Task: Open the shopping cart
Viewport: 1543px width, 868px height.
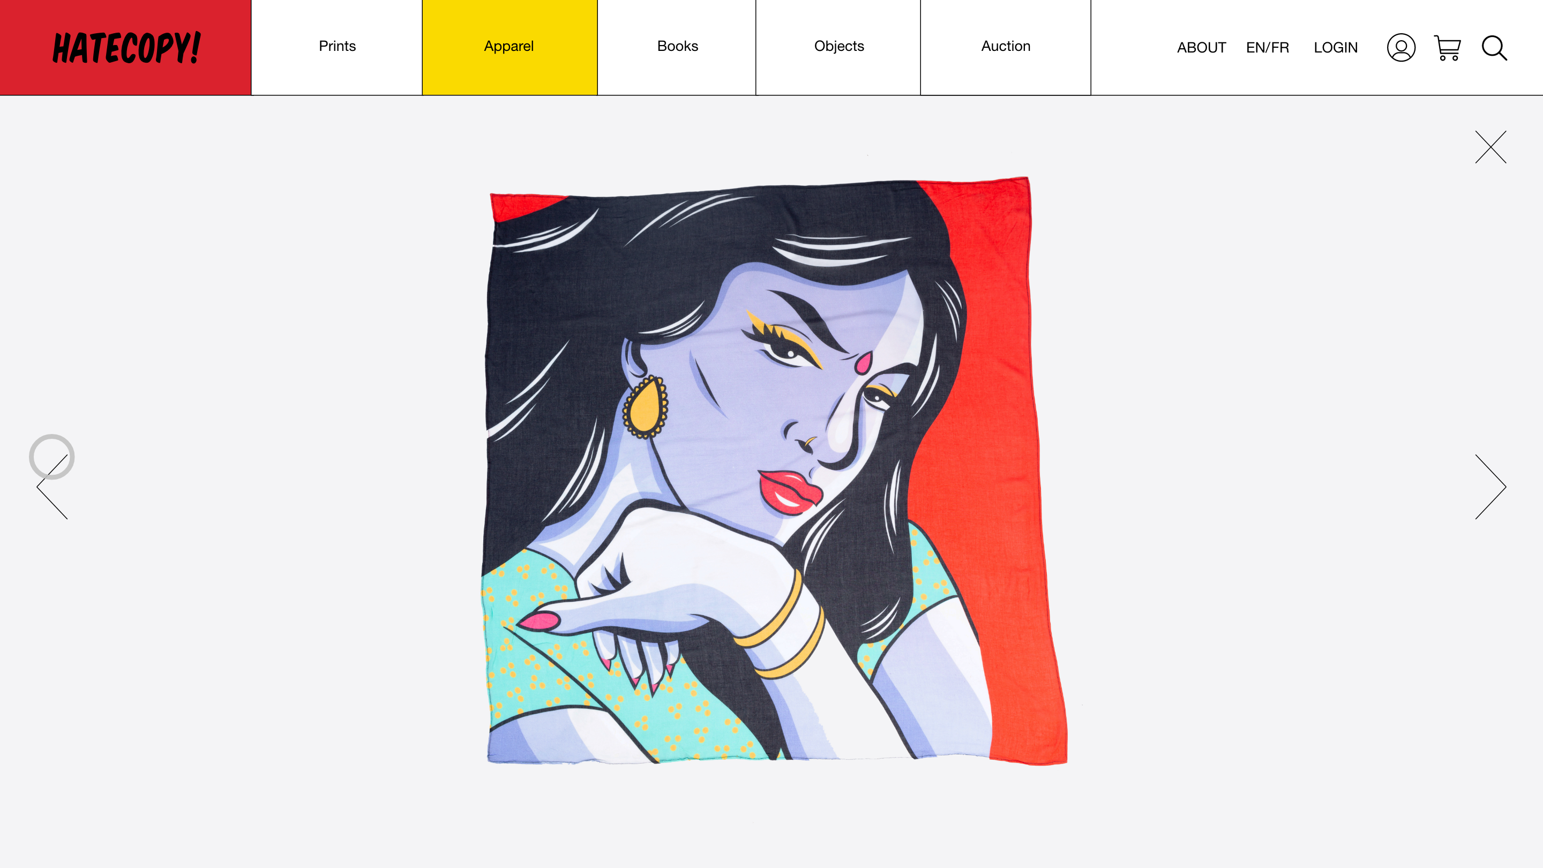Action: (1448, 48)
